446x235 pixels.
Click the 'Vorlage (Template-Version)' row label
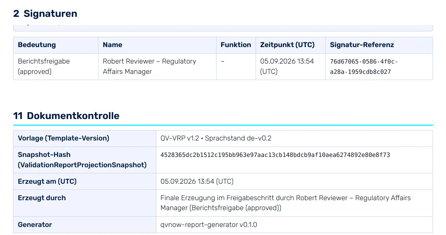coord(64,139)
